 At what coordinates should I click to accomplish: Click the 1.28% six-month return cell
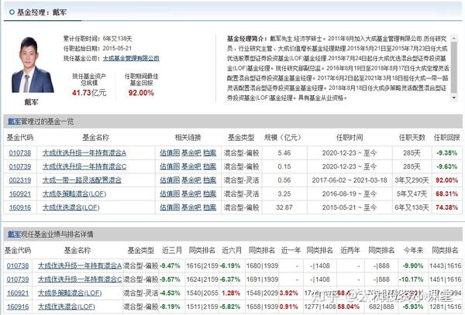point(231,293)
